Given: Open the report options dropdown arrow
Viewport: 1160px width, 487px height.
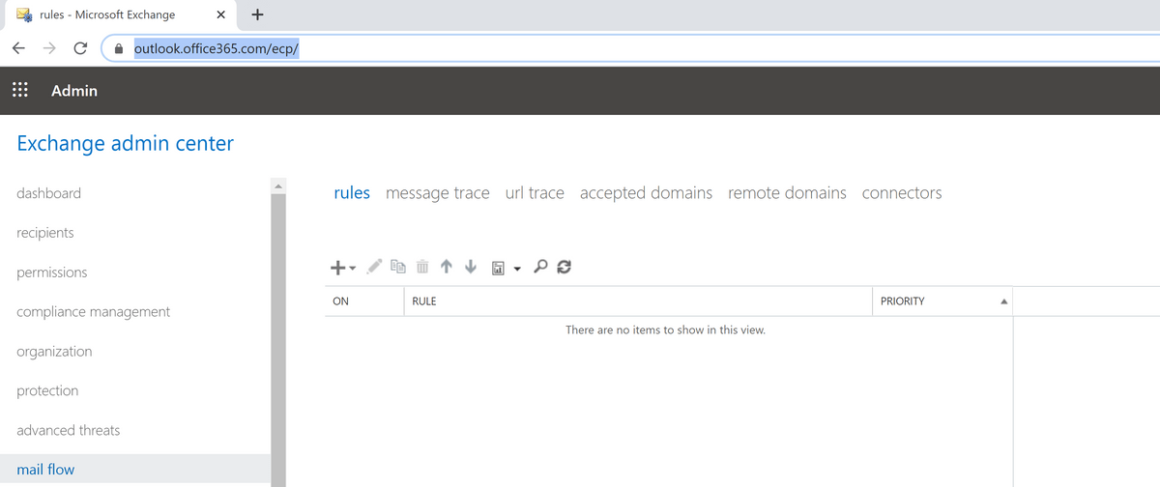Looking at the screenshot, I should 517,269.
